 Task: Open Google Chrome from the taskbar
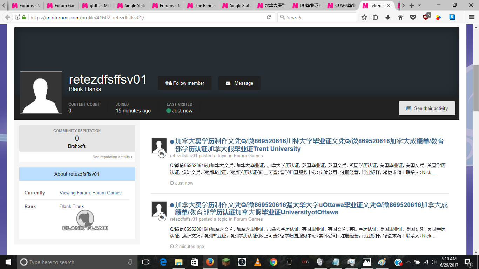pyautogui.click(x=274, y=262)
